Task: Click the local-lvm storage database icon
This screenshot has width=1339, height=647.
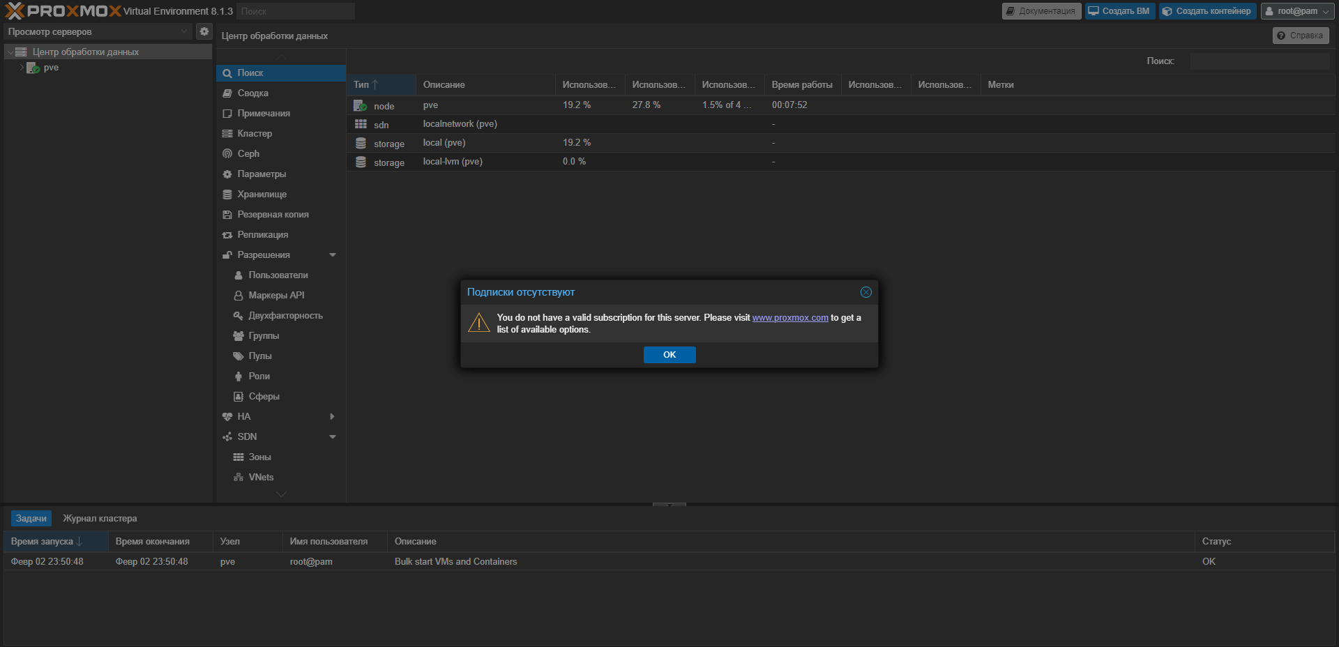Action: (x=361, y=162)
